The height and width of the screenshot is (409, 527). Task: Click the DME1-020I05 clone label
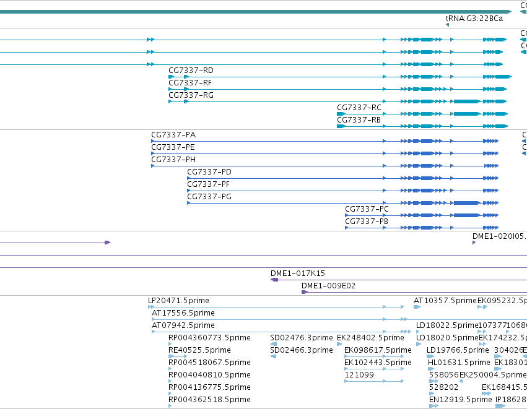499,236
